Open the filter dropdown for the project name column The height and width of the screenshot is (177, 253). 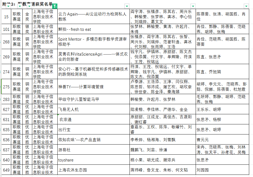[x=126, y=6]
